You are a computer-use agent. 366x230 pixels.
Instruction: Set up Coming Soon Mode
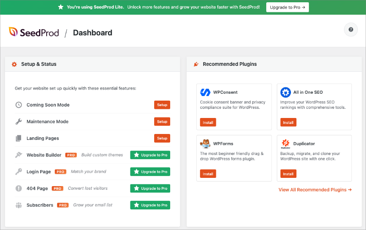click(162, 105)
